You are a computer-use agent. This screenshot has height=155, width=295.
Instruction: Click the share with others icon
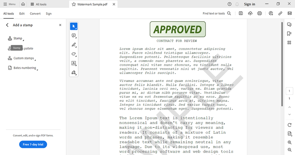click(271, 13)
